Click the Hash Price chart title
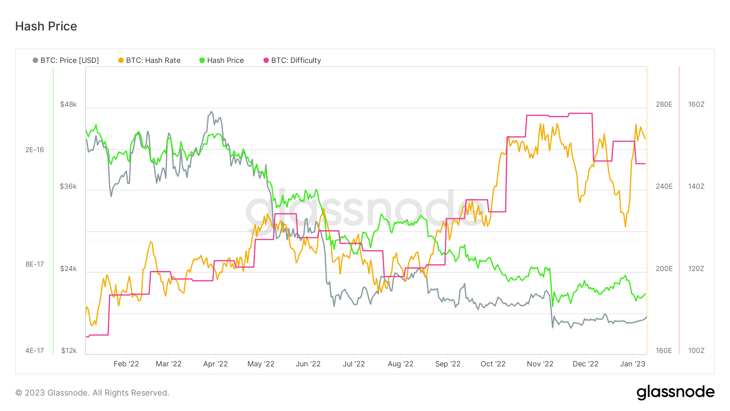Viewport: 730px width, 411px height. (x=46, y=26)
